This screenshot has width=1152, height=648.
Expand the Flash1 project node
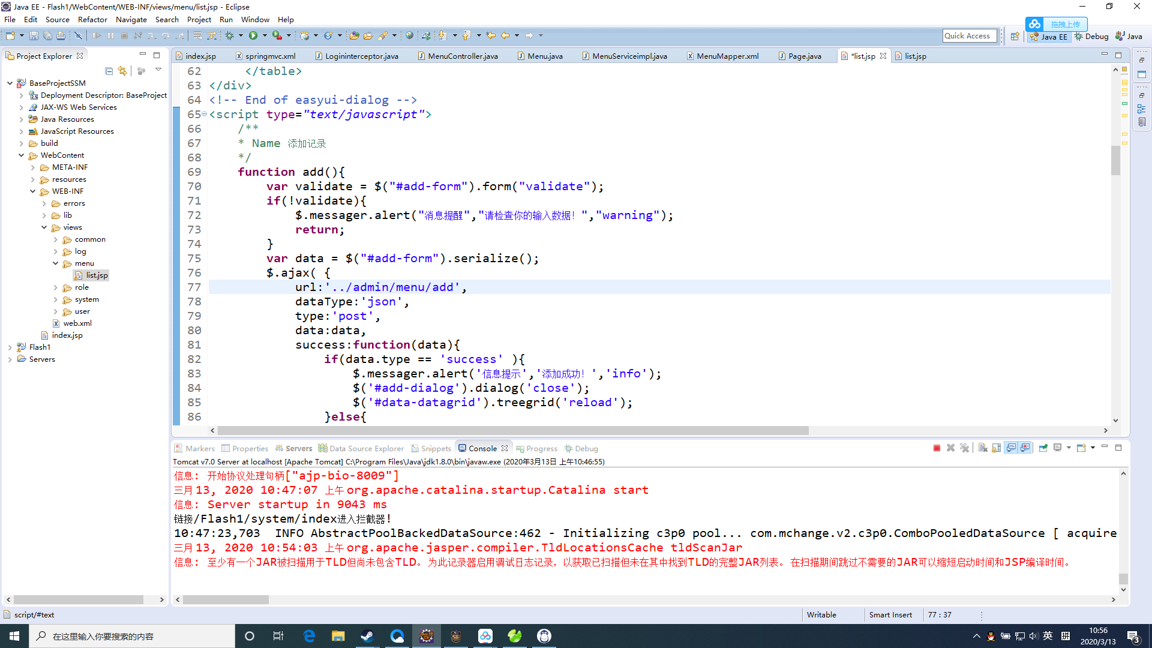10,347
